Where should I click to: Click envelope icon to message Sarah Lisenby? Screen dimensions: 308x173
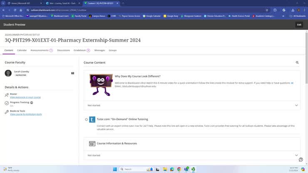tap(72, 73)
